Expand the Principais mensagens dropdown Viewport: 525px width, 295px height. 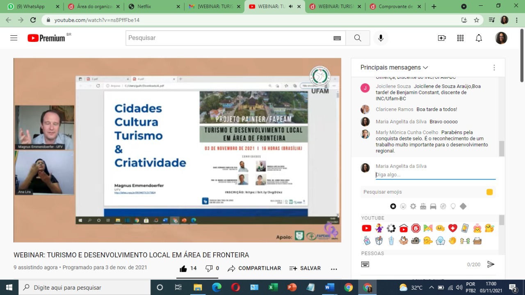(x=394, y=67)
